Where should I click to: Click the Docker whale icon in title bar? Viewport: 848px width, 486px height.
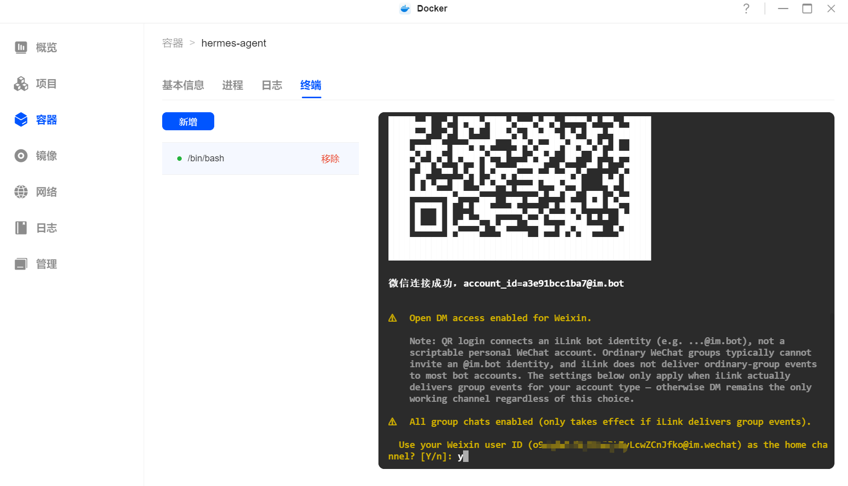point(405,9)
